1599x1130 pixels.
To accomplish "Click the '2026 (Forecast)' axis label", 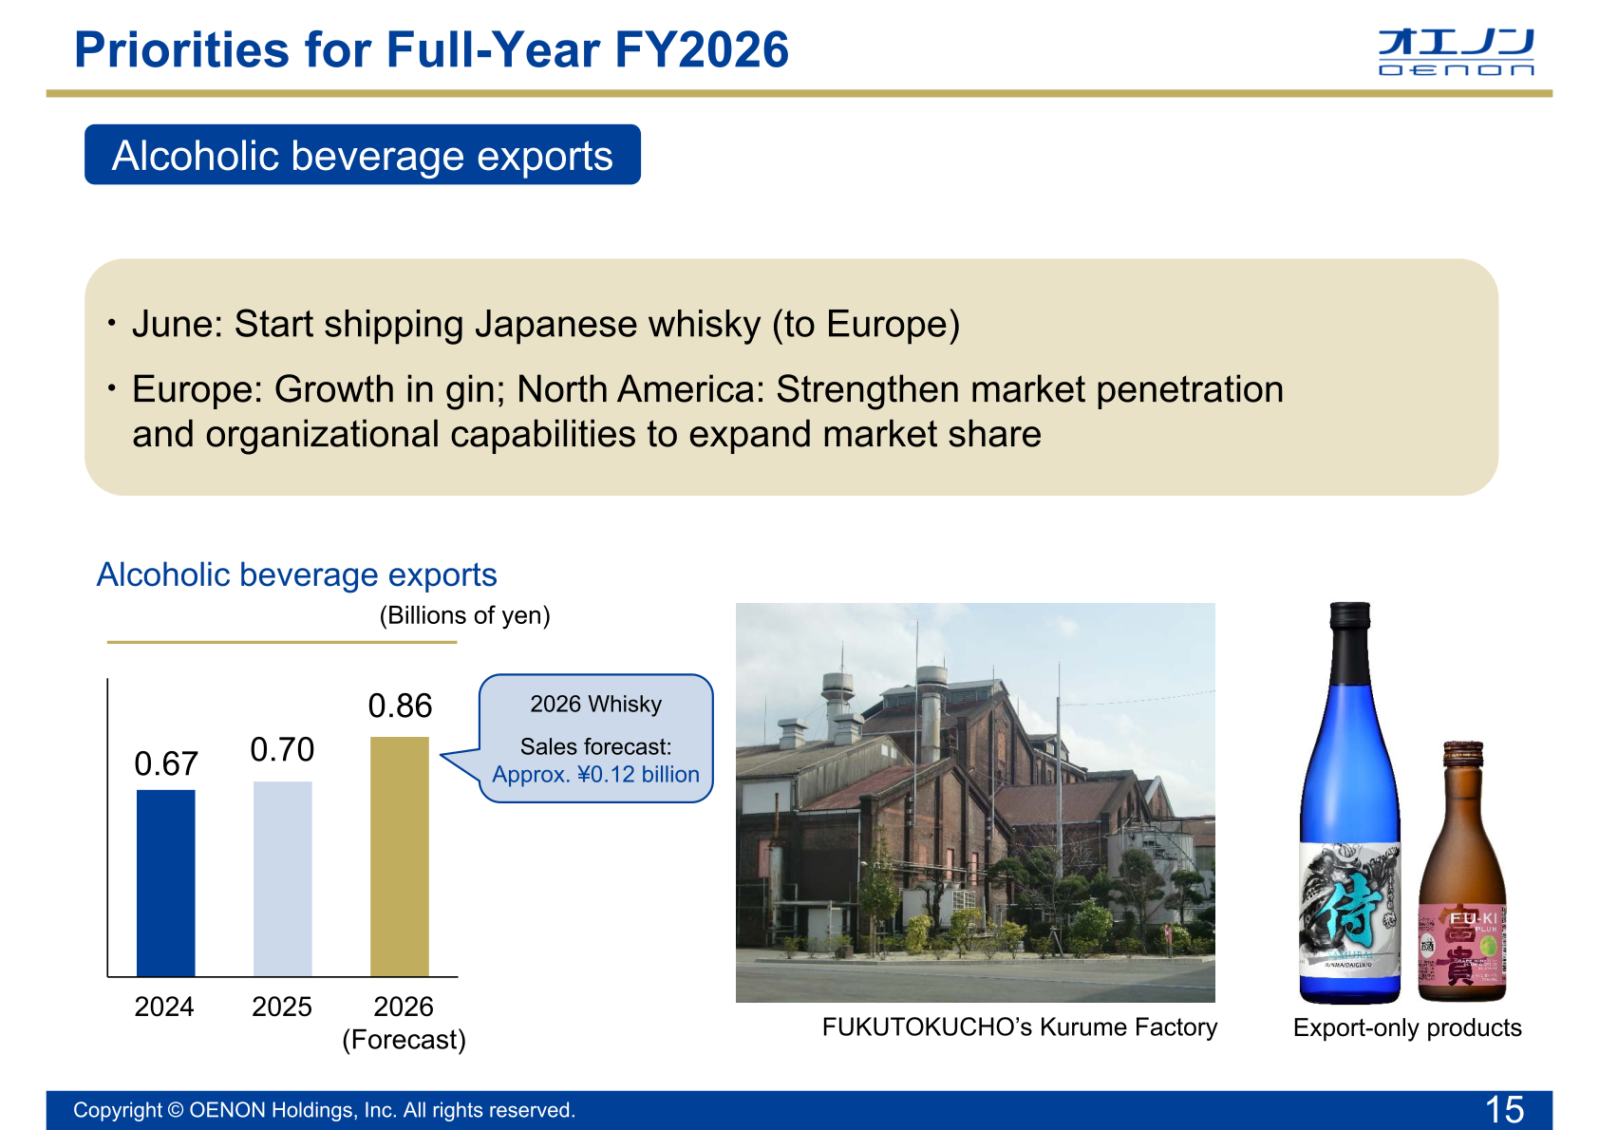I will [x=404, y=1023].
